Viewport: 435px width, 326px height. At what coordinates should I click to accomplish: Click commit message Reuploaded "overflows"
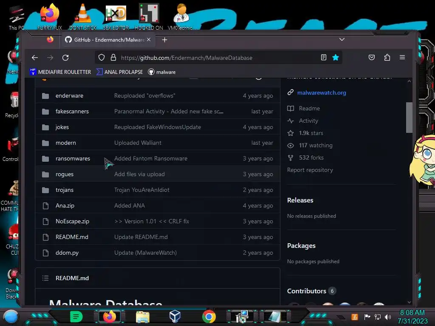[144, 96]
